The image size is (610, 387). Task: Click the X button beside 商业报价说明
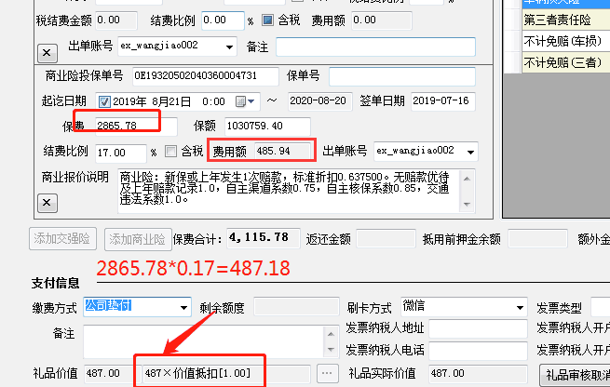tap(47, 203)
